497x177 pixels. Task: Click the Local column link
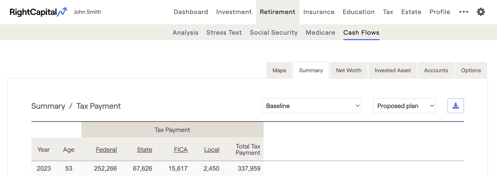(x=211, y=150)
